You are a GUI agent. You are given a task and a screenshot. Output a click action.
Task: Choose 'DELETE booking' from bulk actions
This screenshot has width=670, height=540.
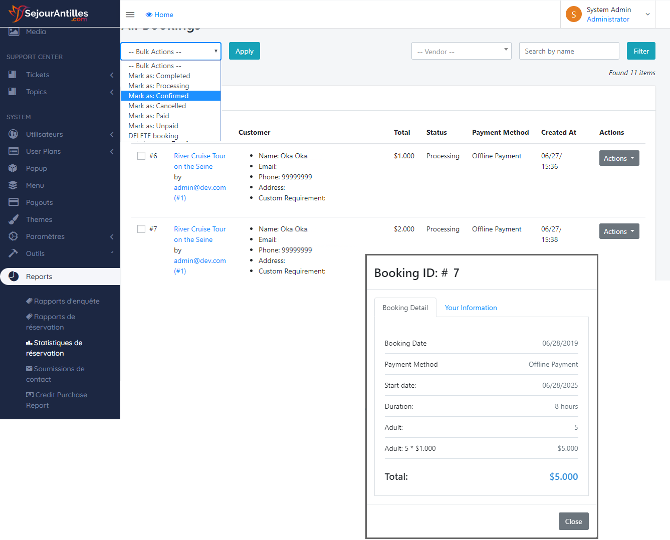coord(153,136)
